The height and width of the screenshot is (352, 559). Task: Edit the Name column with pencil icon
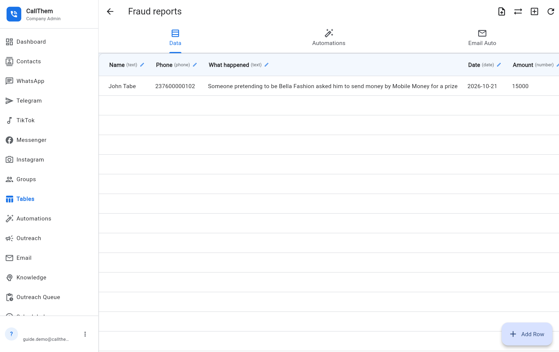click(x=142, y=65)
